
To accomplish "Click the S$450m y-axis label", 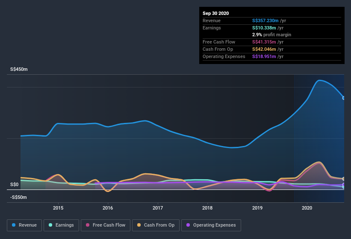I will (19, 69).
